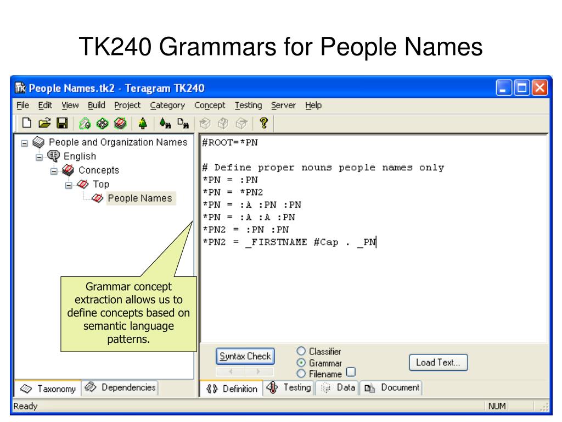This screenshot has height=422, width=562.
Task: Click the '*PN = :A :PN :PN' rule line
Action: [x=251, y=205]
